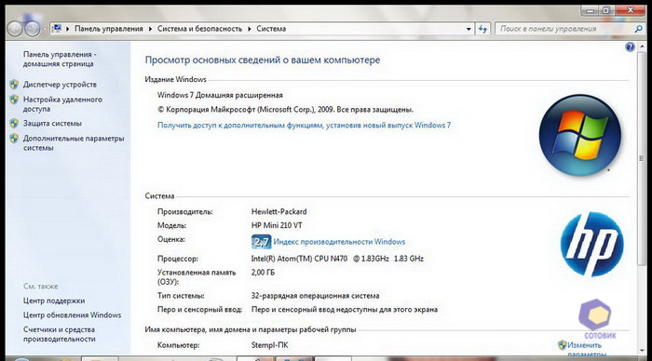Expand arrow after Панель управления breadcrumb
This screenshot has width=652, height=361.
tap(150, 29)
